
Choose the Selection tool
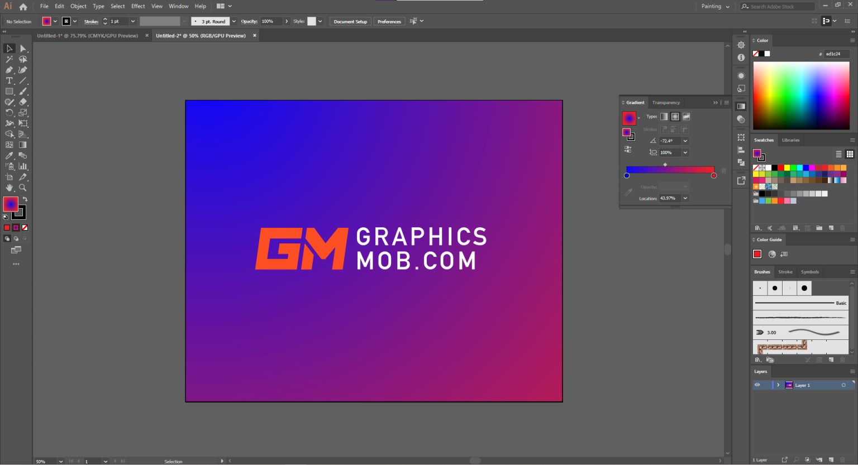[x=9, y=49]
